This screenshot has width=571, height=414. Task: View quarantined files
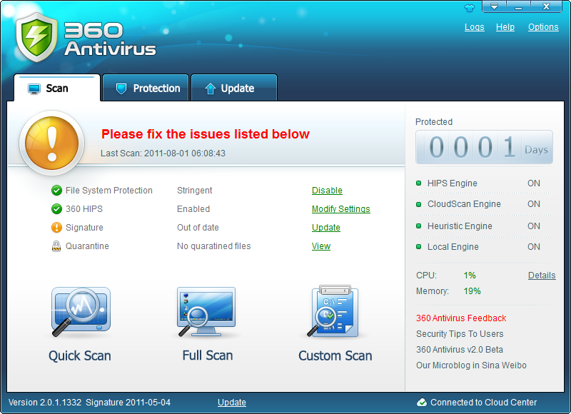click(x=320, y=246)
